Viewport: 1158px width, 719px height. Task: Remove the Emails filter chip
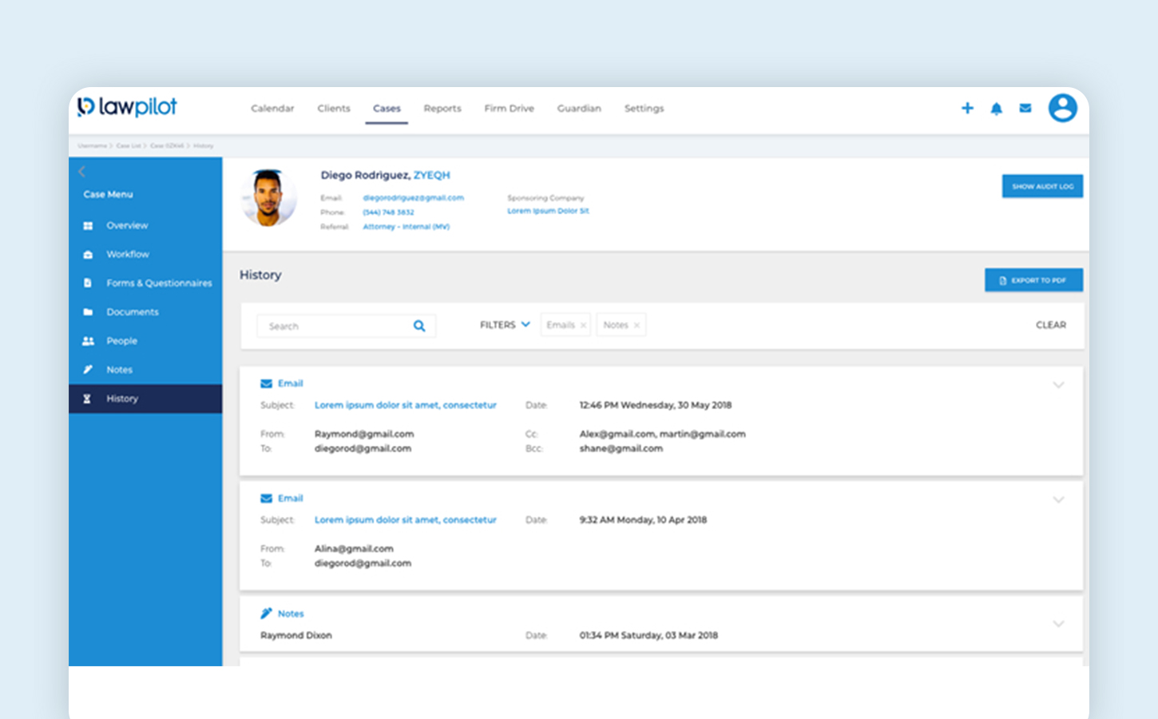583,325
